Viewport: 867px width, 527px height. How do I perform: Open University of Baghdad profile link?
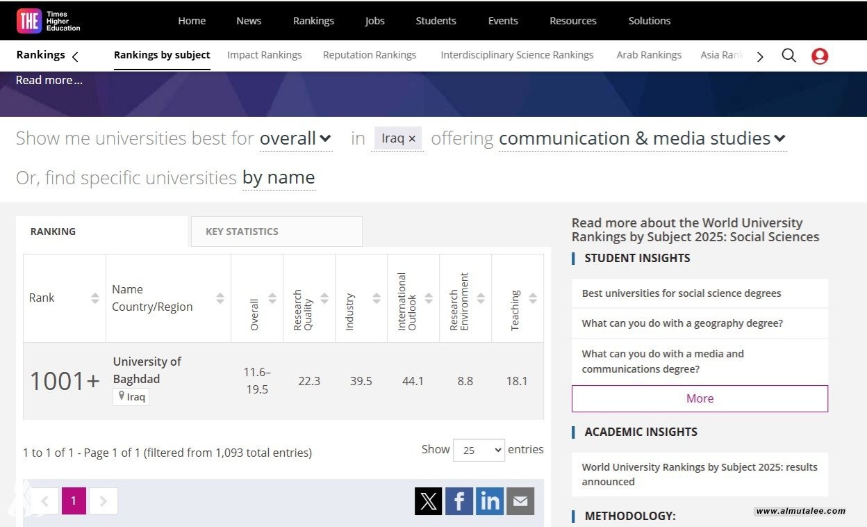(x=147, y=370)
